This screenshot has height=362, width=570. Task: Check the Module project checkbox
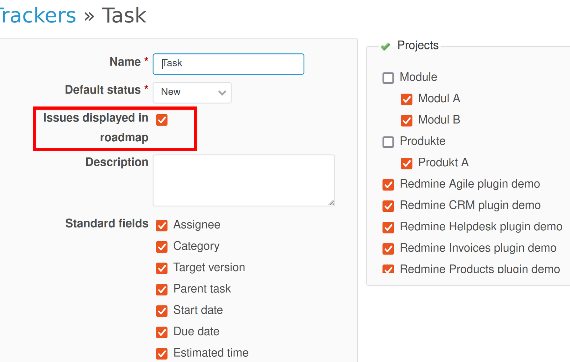[x=388, y=78]
